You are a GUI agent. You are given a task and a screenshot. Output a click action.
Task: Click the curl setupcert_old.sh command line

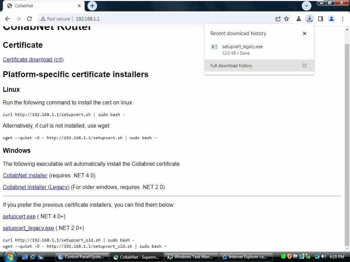(68, 240)
